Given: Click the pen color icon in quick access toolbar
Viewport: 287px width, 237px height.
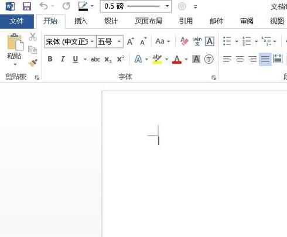Looking at the screenshot, I should pos(83,6).
